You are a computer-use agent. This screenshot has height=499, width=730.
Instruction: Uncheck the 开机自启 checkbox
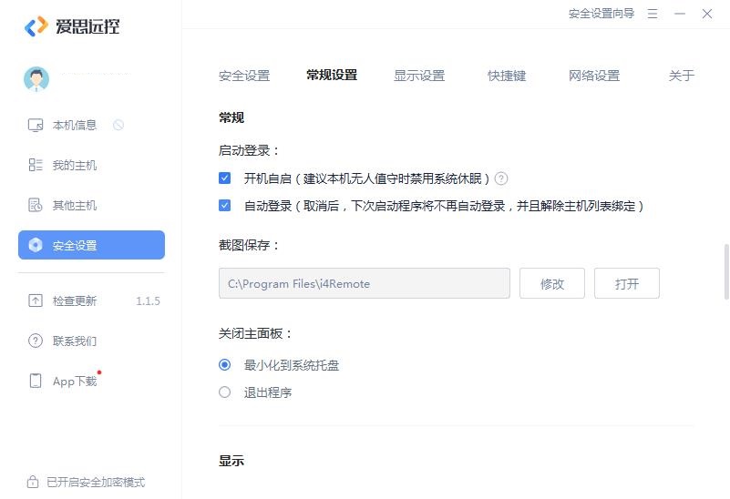point(224,178)
